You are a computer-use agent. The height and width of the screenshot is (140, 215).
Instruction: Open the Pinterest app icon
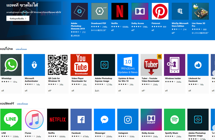(160, 11)
